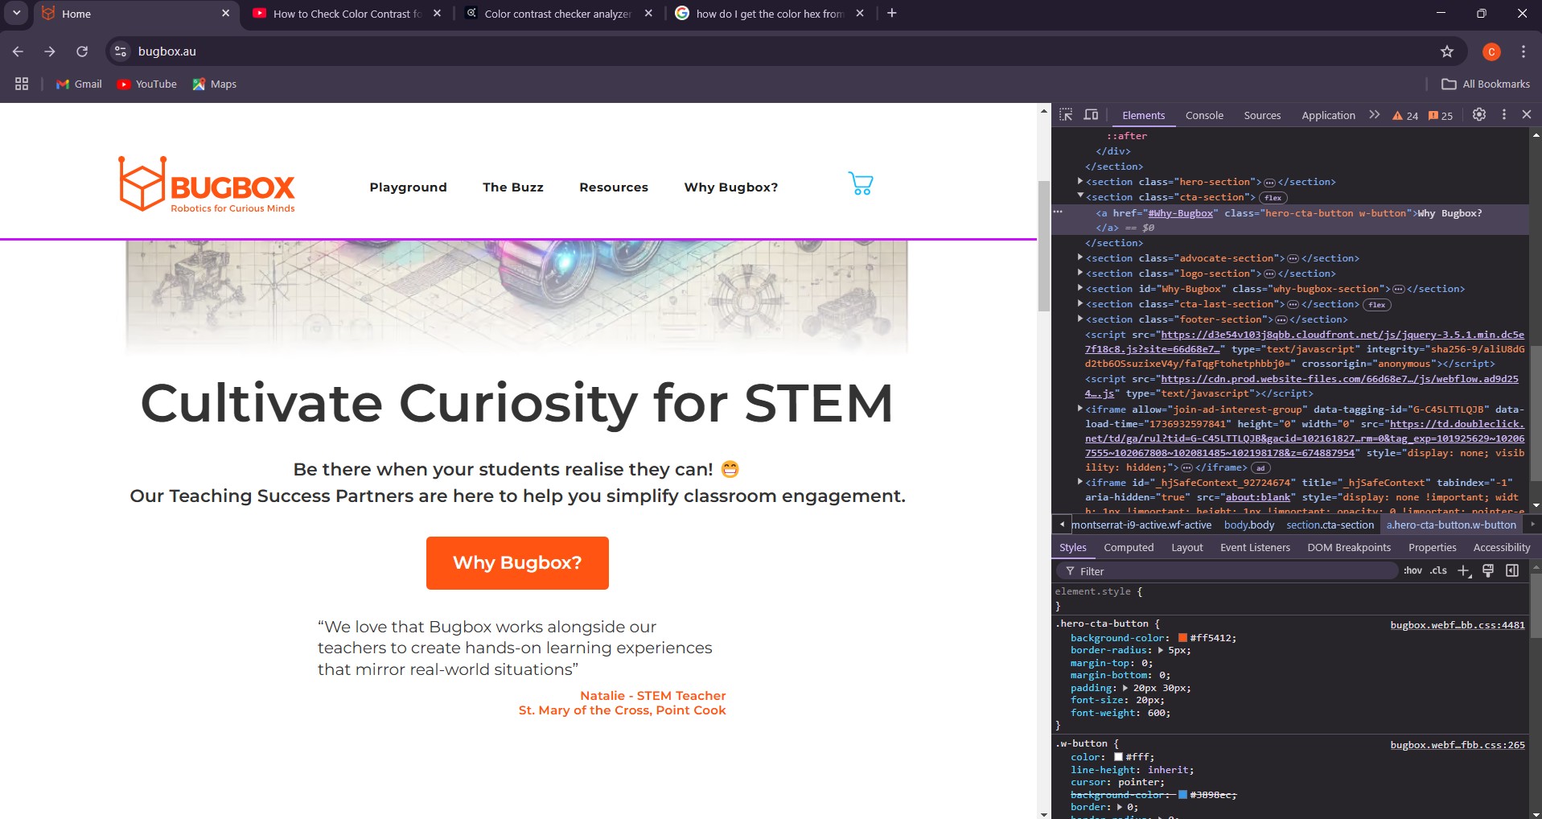Select the Sources tab in DevTools
The image size is (1542, 819).
1262,116
